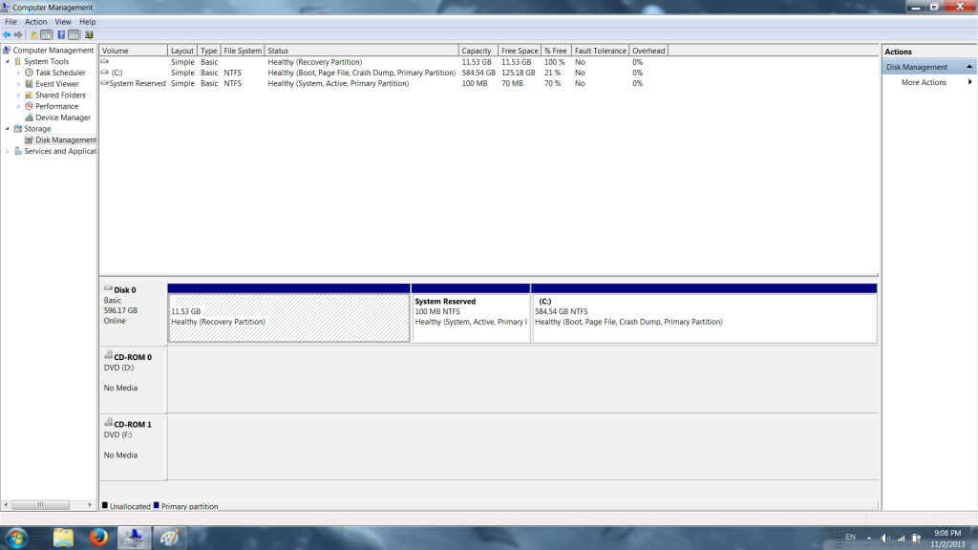
Task: Open the View menu
Action: coord(63,21)
